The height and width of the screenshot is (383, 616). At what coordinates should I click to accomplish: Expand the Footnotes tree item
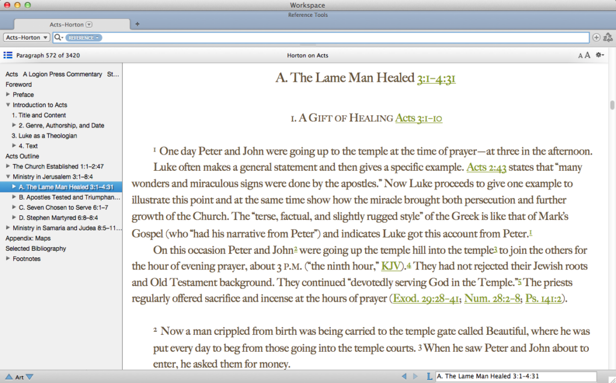pyautogui.click(x=8, y=259)
